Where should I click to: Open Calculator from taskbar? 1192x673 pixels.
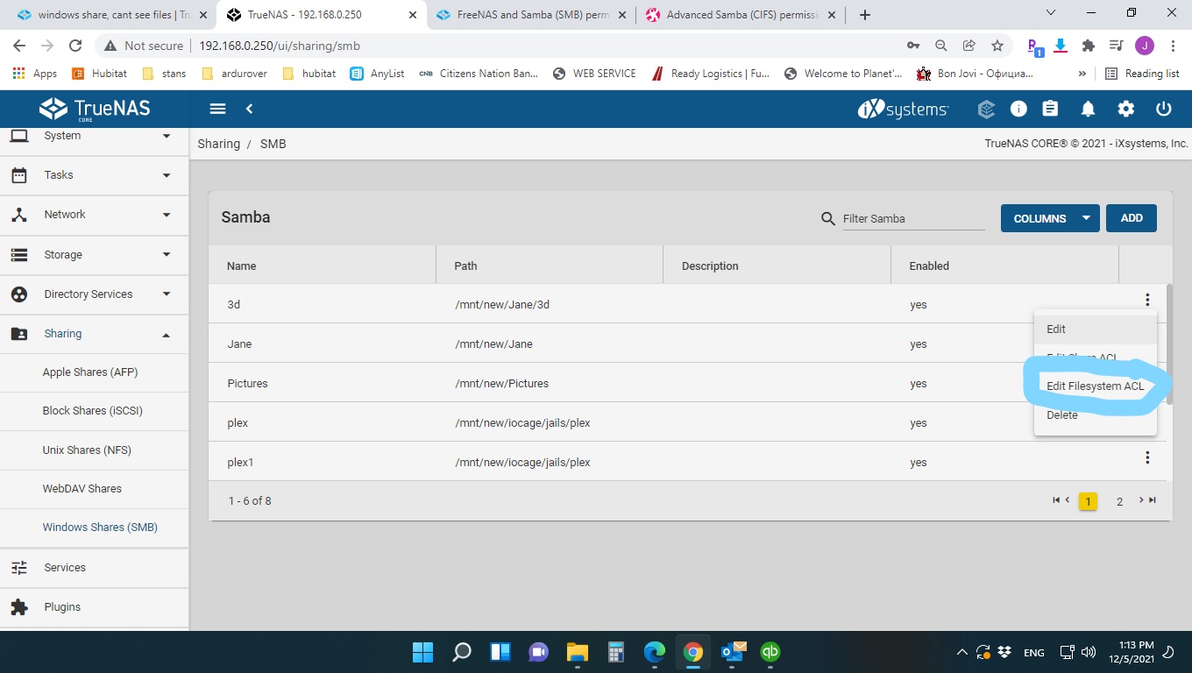coord(616,652)
